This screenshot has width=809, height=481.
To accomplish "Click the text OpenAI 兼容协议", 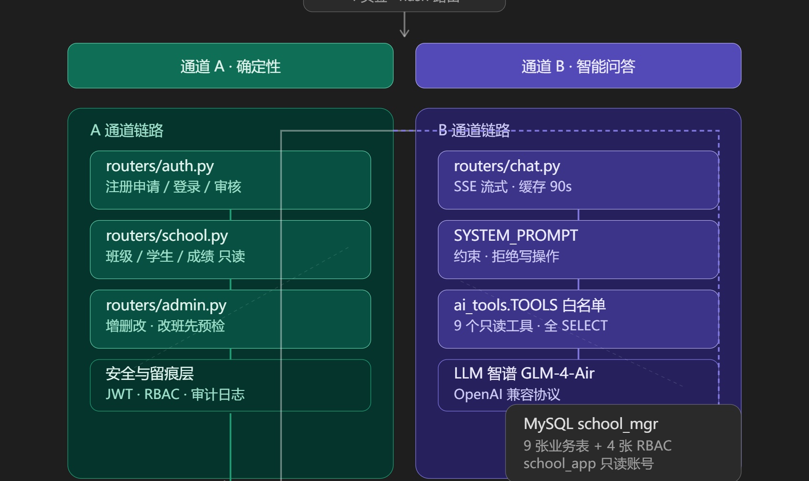I will tap(507, 394).
